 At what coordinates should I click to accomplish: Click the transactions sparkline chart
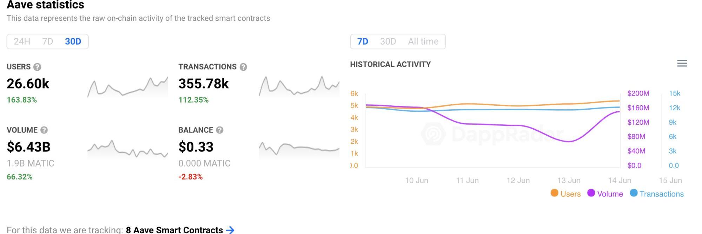tap(299, 87)
